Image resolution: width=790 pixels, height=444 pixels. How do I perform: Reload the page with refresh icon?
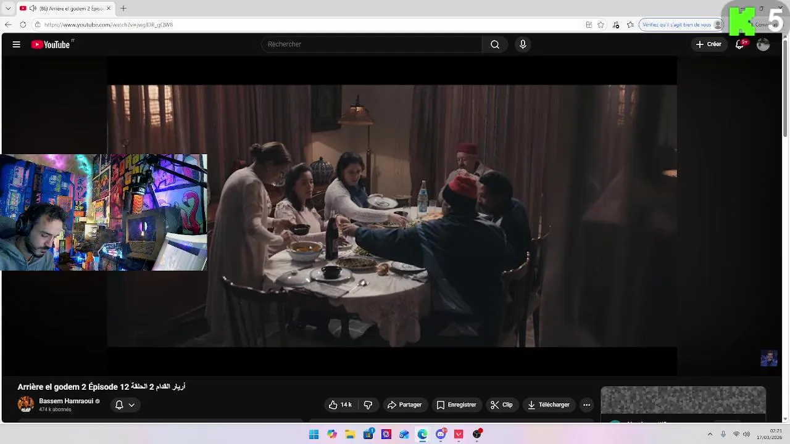coord(23,25)
